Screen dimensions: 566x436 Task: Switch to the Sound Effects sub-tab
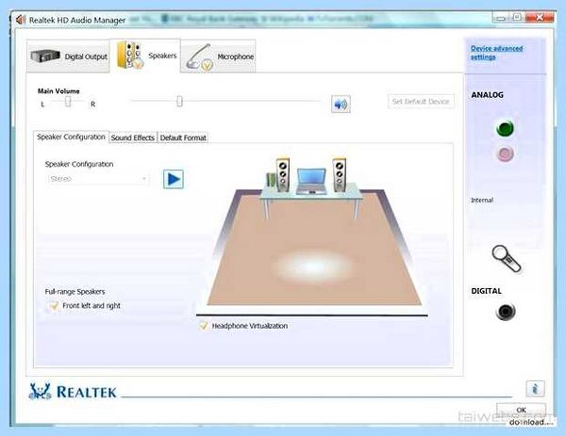tap(133, 137)
